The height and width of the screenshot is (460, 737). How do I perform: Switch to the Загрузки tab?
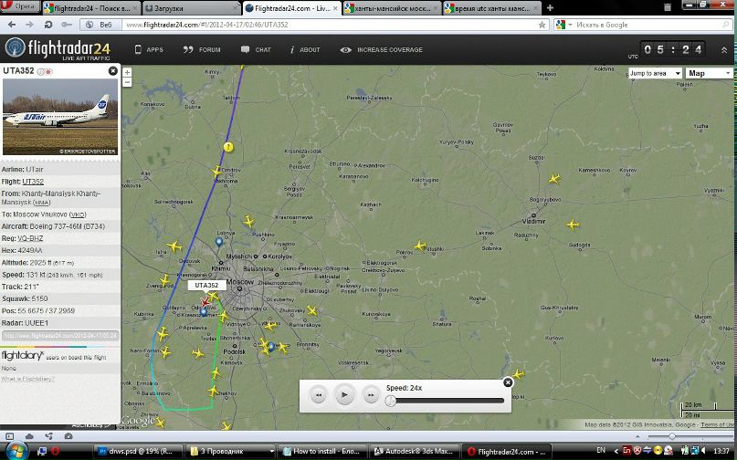(191, 8)
